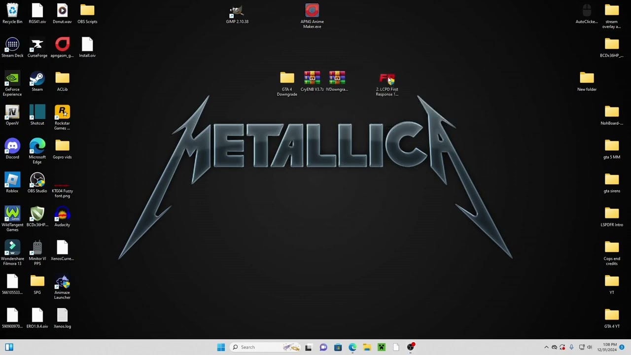The image size is (631, 355).
Task: Select the apngasm_g... application icon
Action: pos(62,48)
